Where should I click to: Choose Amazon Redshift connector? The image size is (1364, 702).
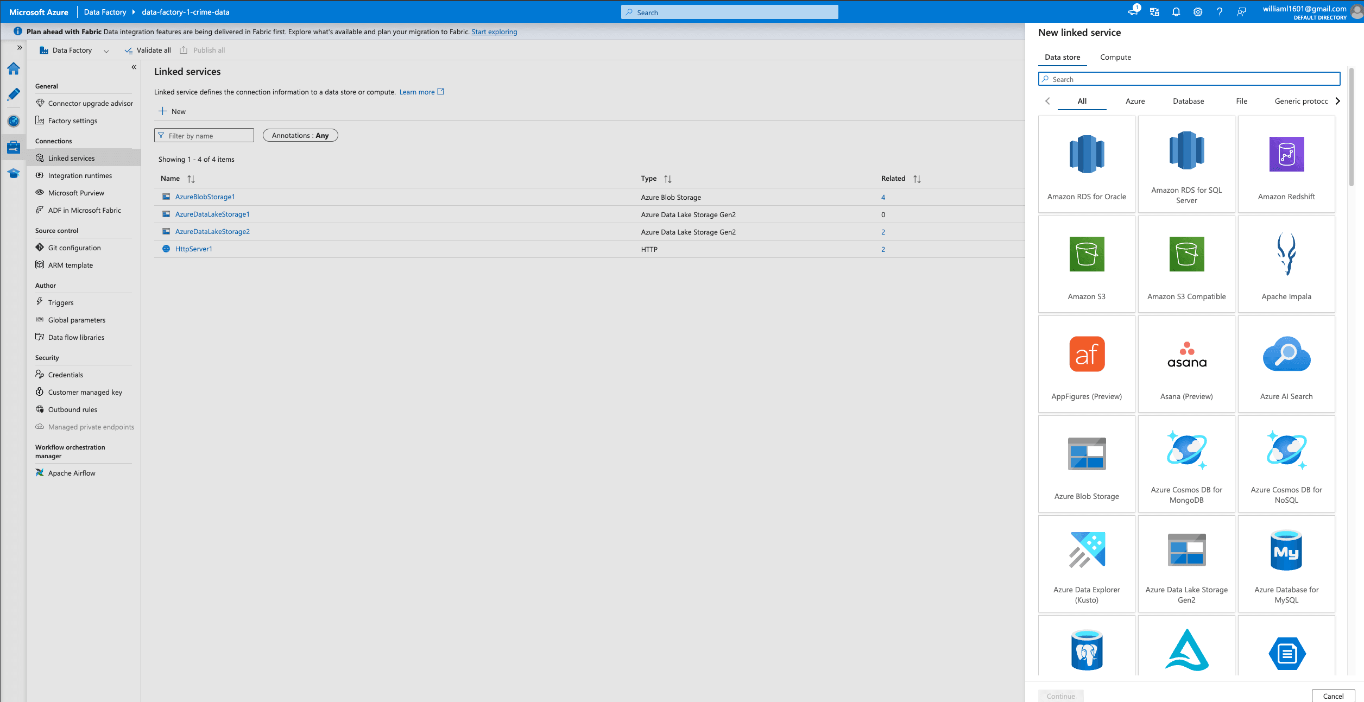[1286, 164]
